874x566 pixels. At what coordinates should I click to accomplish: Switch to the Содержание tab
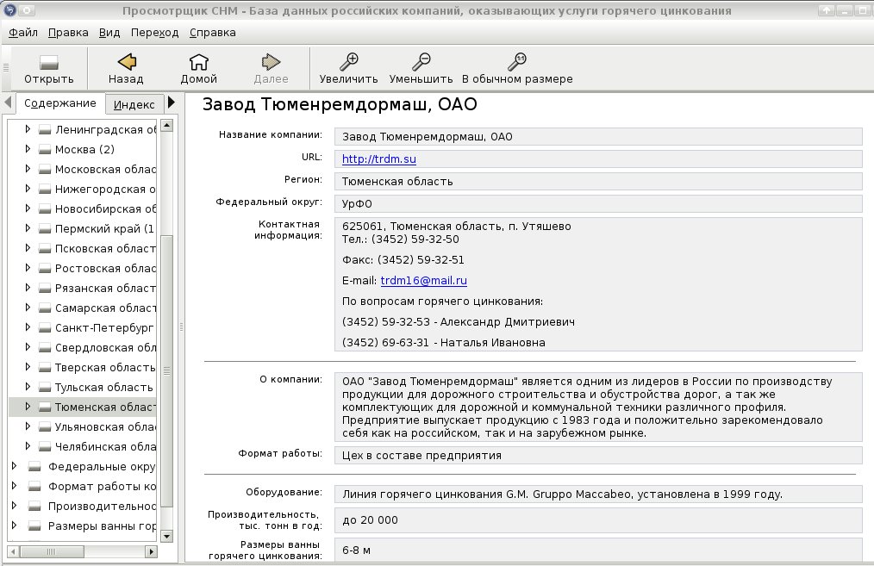59,103
